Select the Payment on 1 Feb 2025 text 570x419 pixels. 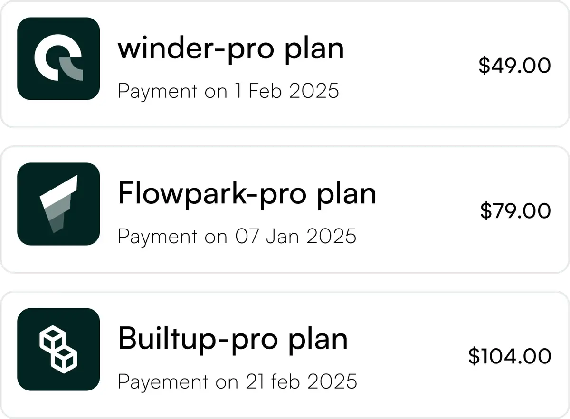(228, 91)
